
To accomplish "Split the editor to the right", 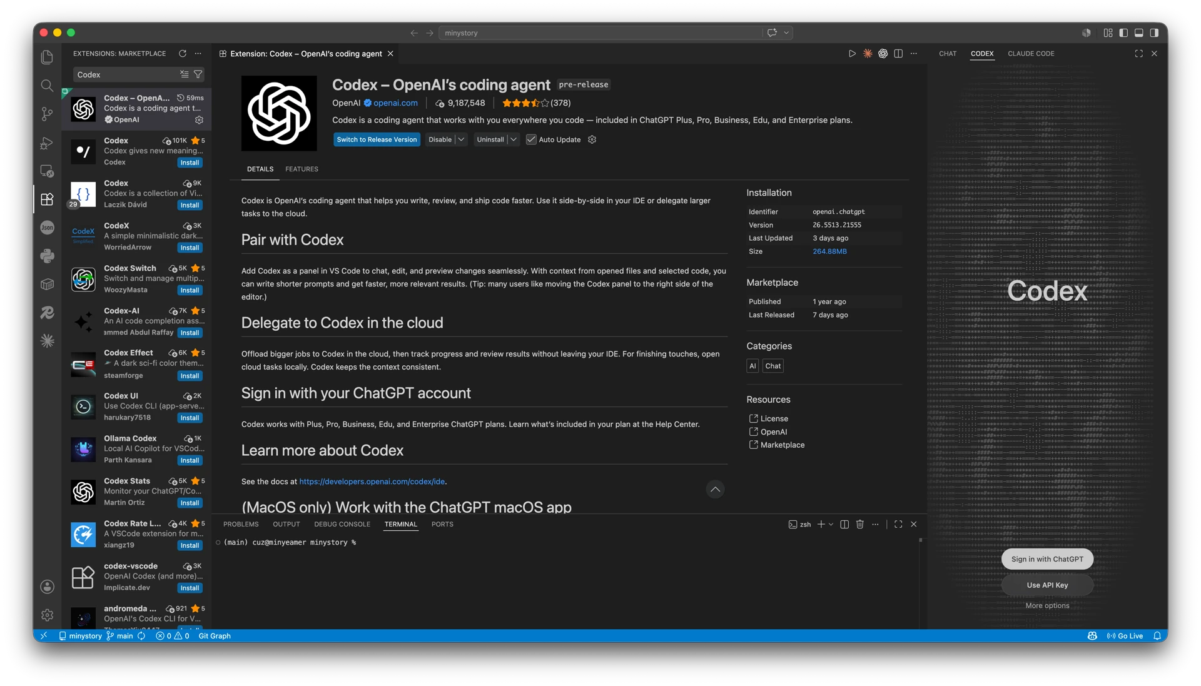I will (x=898, y=54).
